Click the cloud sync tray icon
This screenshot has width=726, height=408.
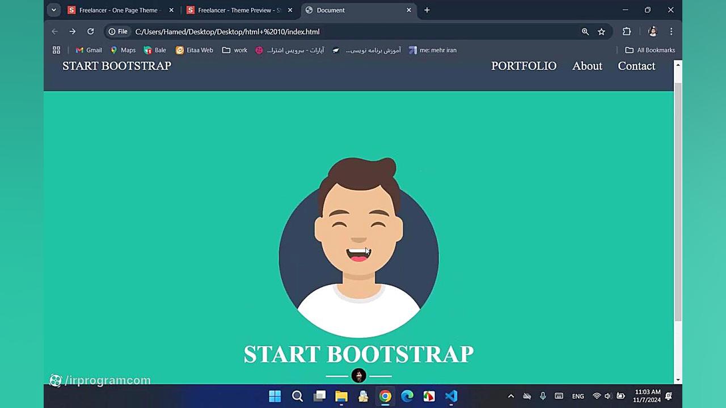(x=527, y=396)
